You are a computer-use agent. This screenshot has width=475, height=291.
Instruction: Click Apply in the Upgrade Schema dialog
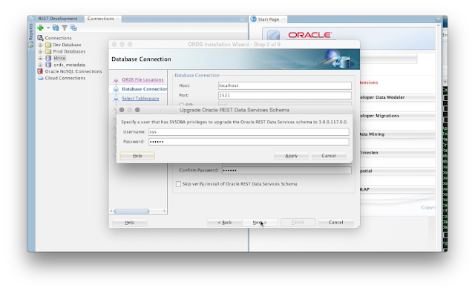tap(291, 156)
